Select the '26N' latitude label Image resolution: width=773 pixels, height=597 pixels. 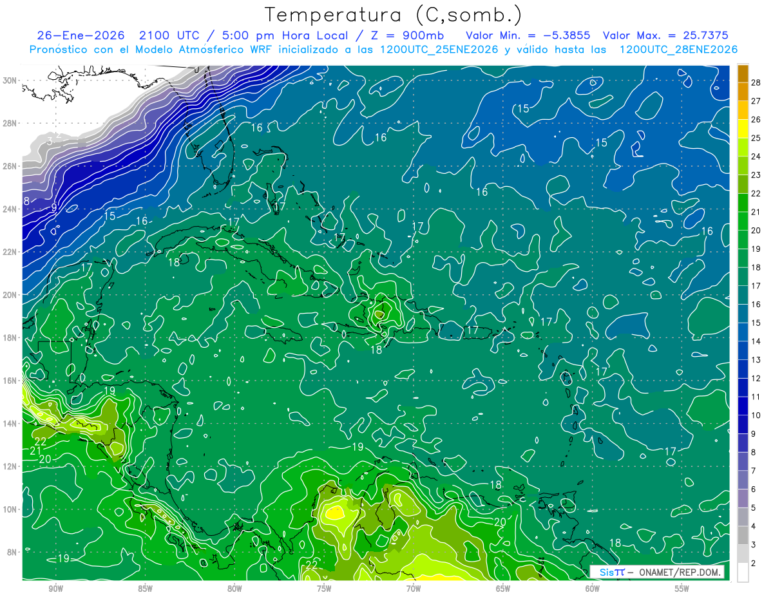[11, 166]
